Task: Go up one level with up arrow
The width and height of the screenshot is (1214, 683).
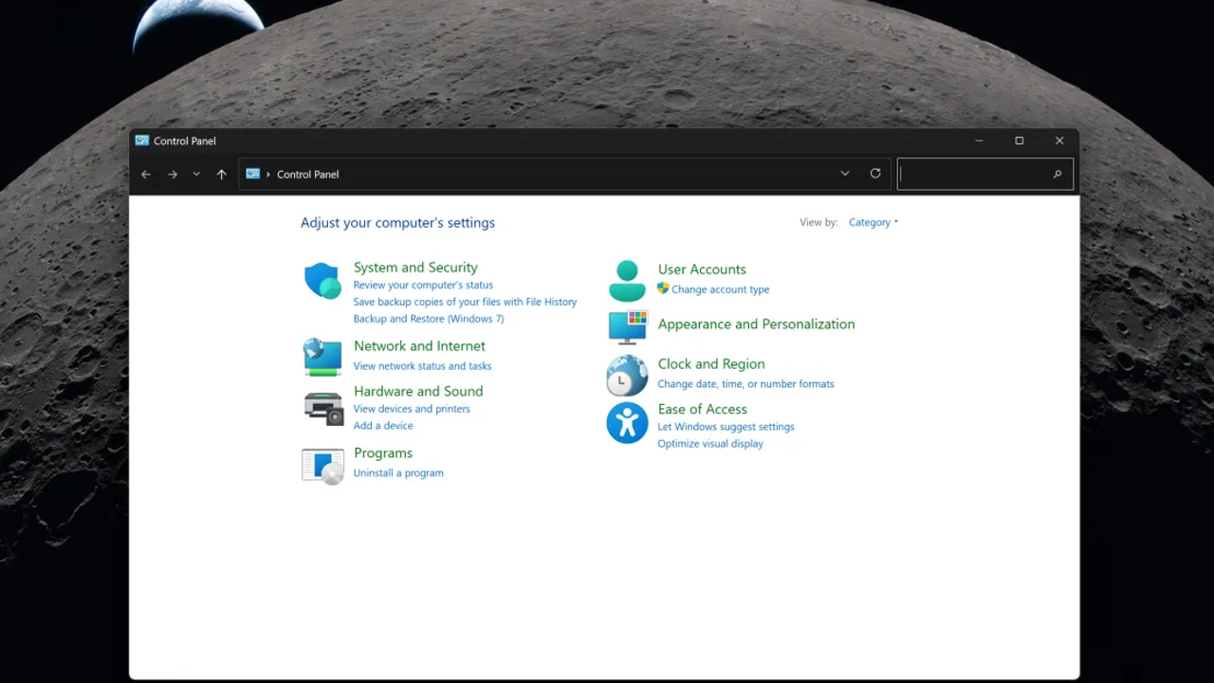Action: coord(221,175)
